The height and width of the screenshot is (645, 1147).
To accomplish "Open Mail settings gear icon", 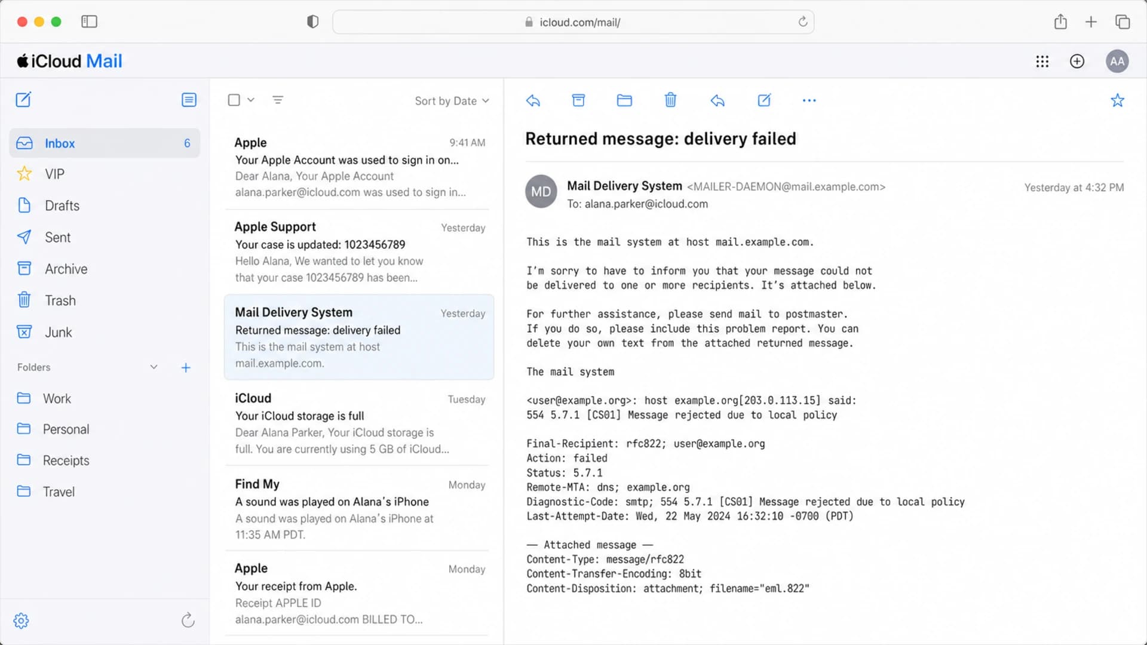I will coord(22,621).
